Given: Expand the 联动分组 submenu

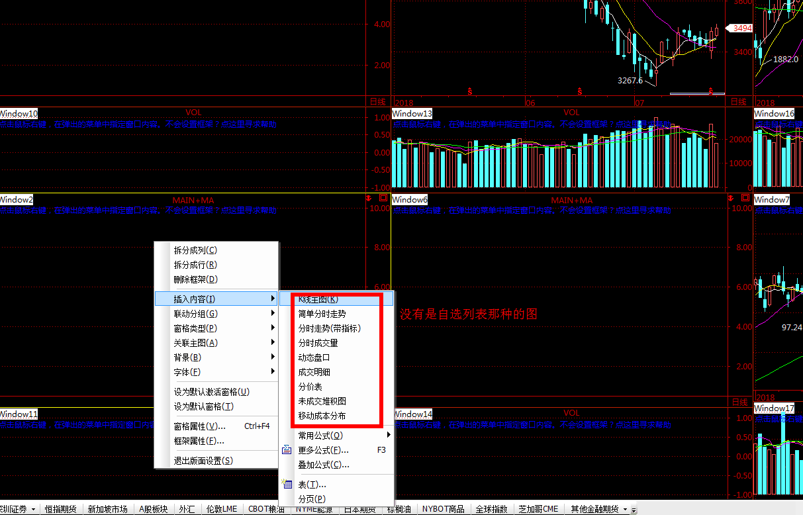Looking at the screenshot, I should [273, 314].
